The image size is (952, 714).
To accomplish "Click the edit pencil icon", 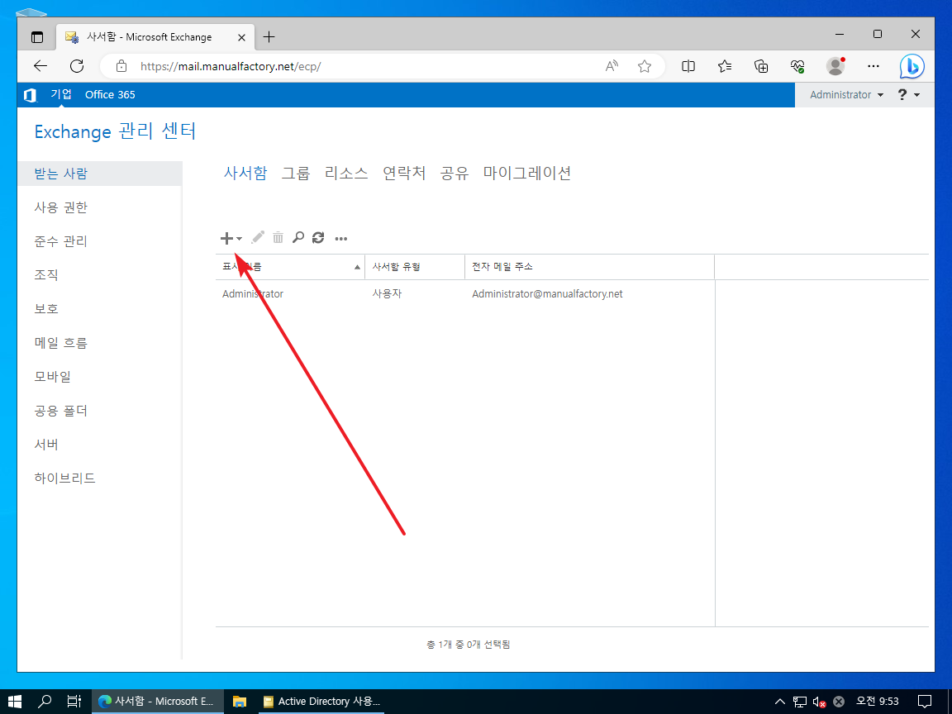I will point(258,237).
